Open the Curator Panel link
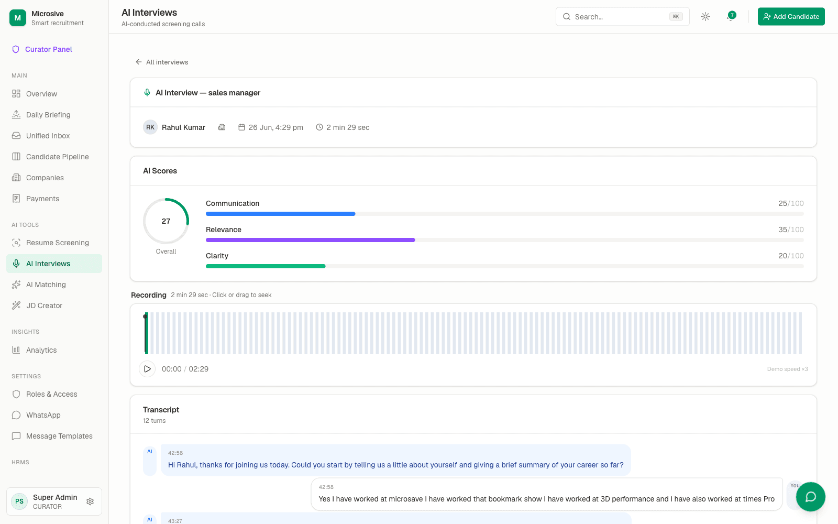838x524 pixels. coord(49,49)
